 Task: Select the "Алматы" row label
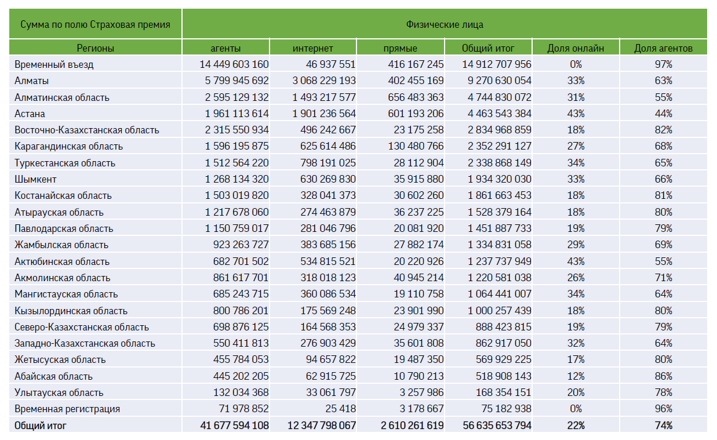[32, 81]
